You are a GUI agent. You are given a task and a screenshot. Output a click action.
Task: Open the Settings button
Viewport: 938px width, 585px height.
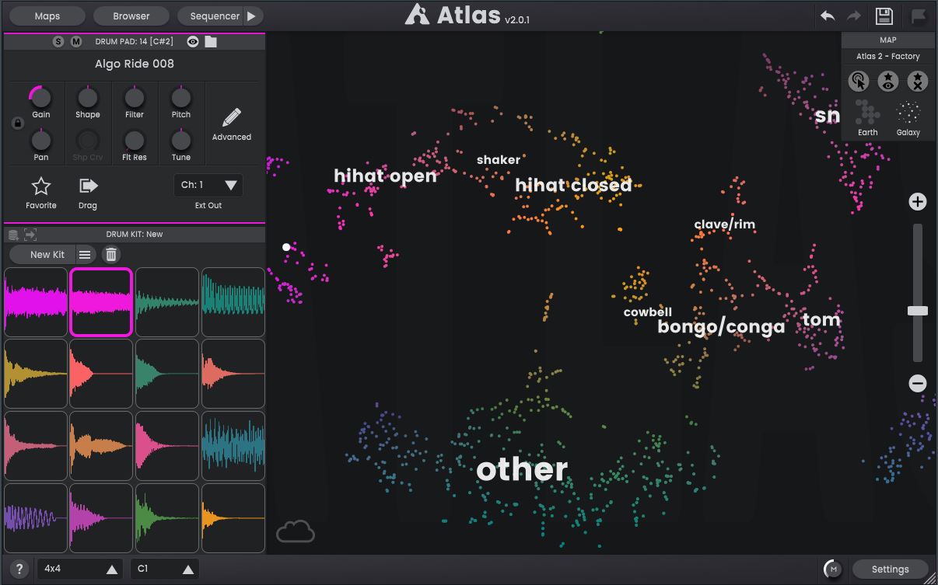(x=891, y=569)
